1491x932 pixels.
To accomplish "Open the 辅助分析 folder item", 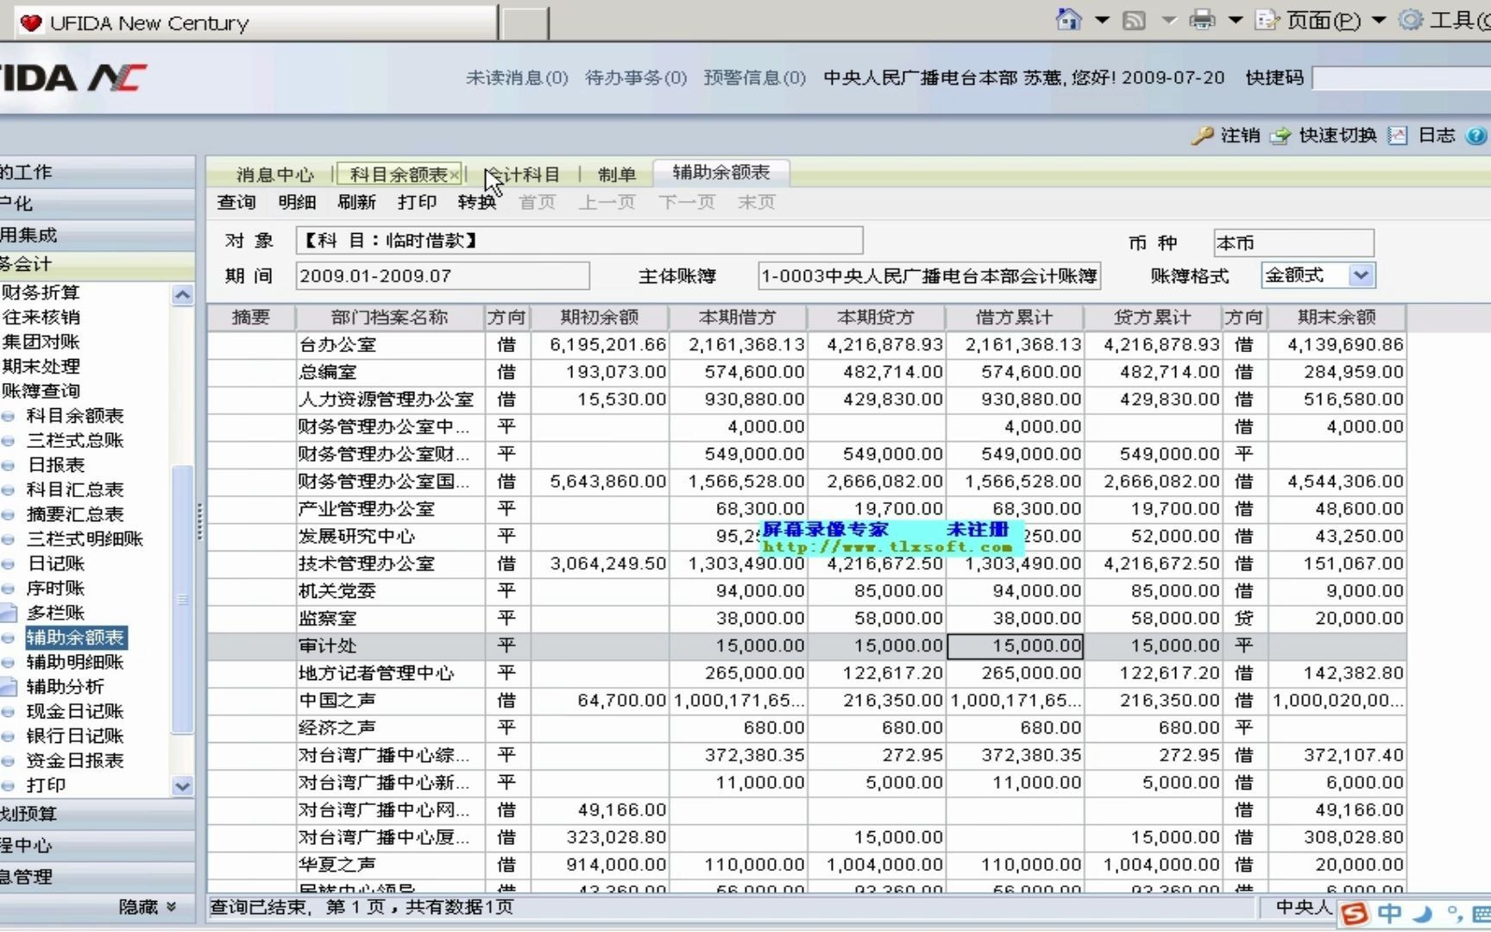I will [x=65, y=687].
